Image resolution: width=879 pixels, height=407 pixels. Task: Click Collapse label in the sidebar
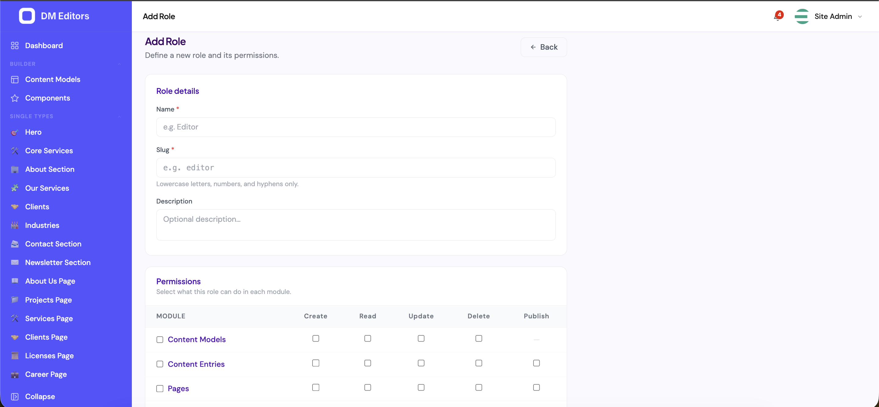[x=40, y=396]
